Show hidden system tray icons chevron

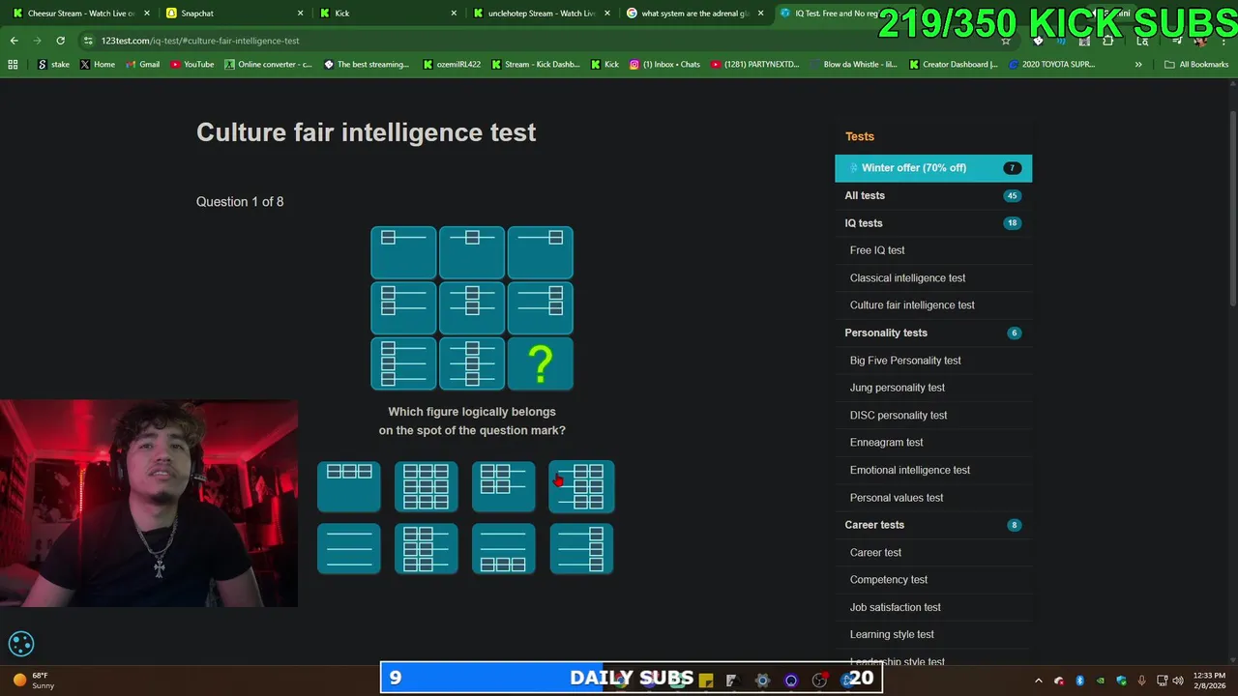coord(1039,681)
